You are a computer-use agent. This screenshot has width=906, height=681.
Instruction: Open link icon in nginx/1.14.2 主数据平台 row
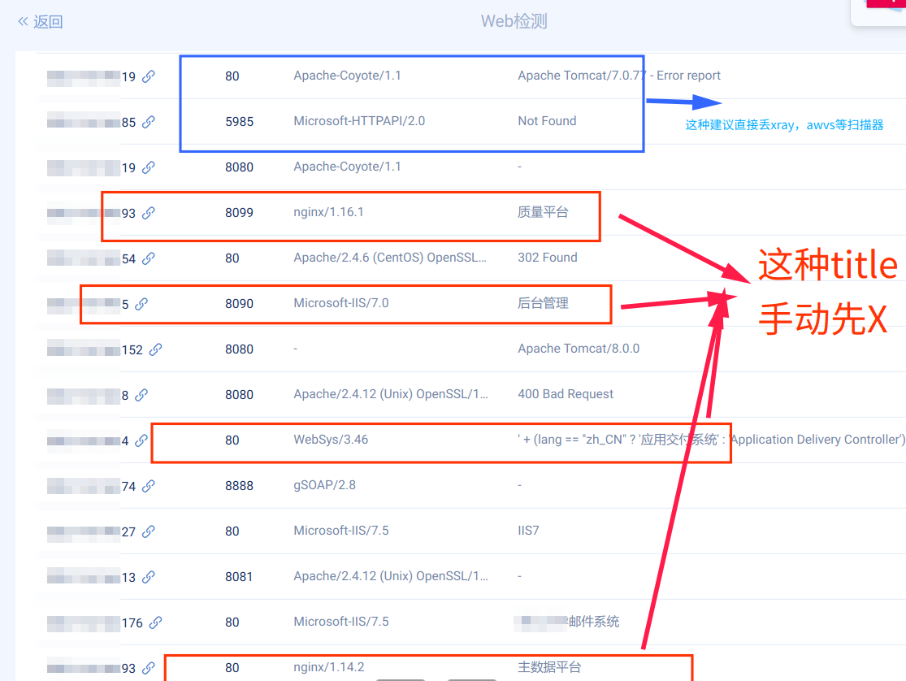coord(149,668)
